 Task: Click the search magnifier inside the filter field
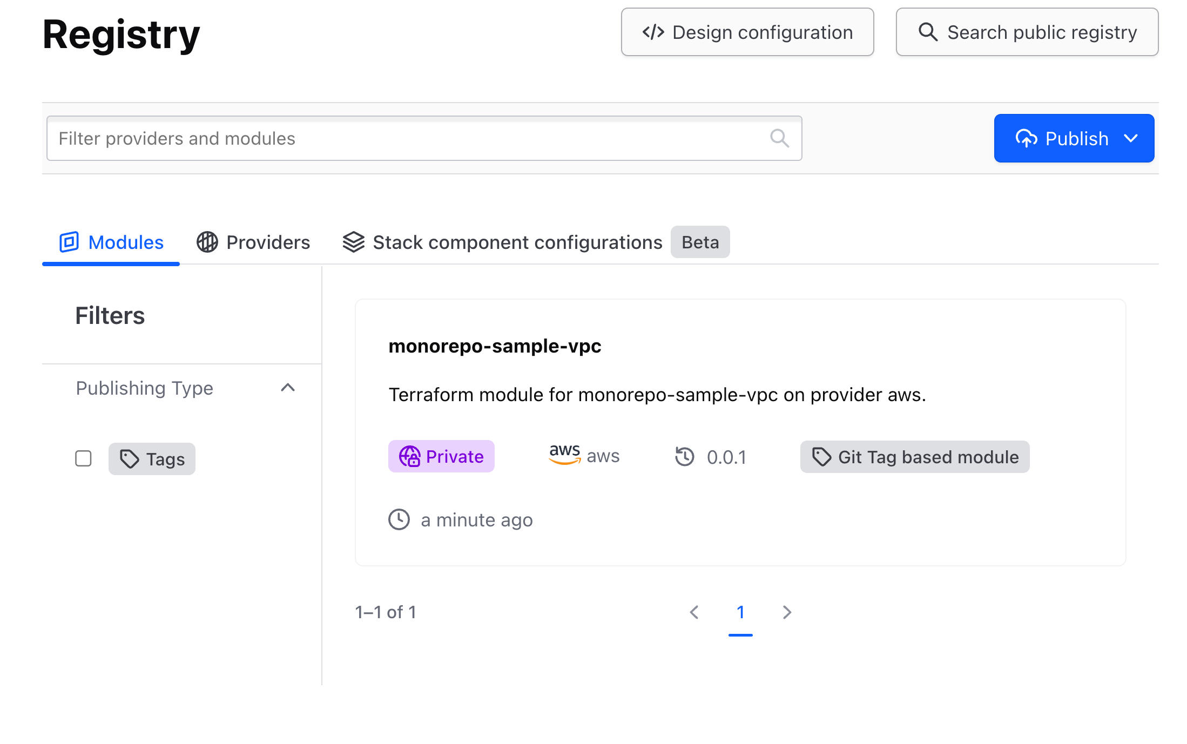[x=779, y=138]
